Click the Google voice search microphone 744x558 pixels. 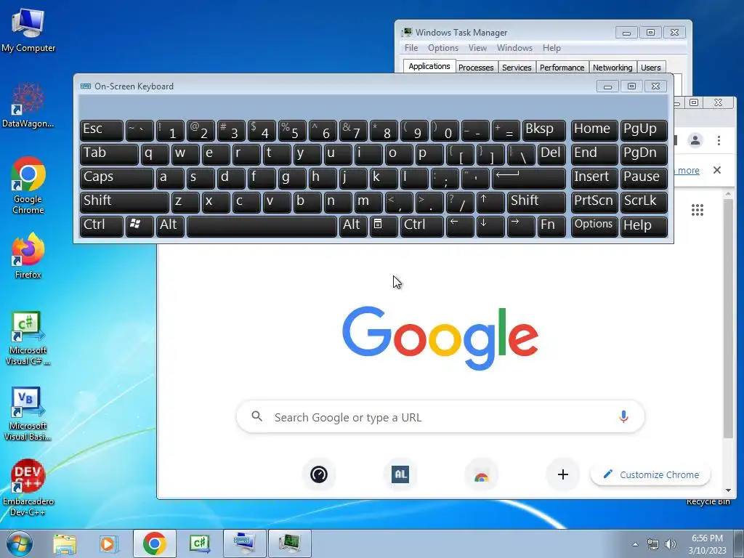click(x=623, y=416)
